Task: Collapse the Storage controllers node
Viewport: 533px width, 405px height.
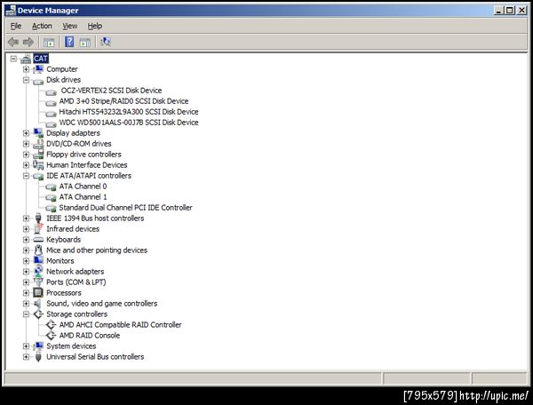Action: 26,314
